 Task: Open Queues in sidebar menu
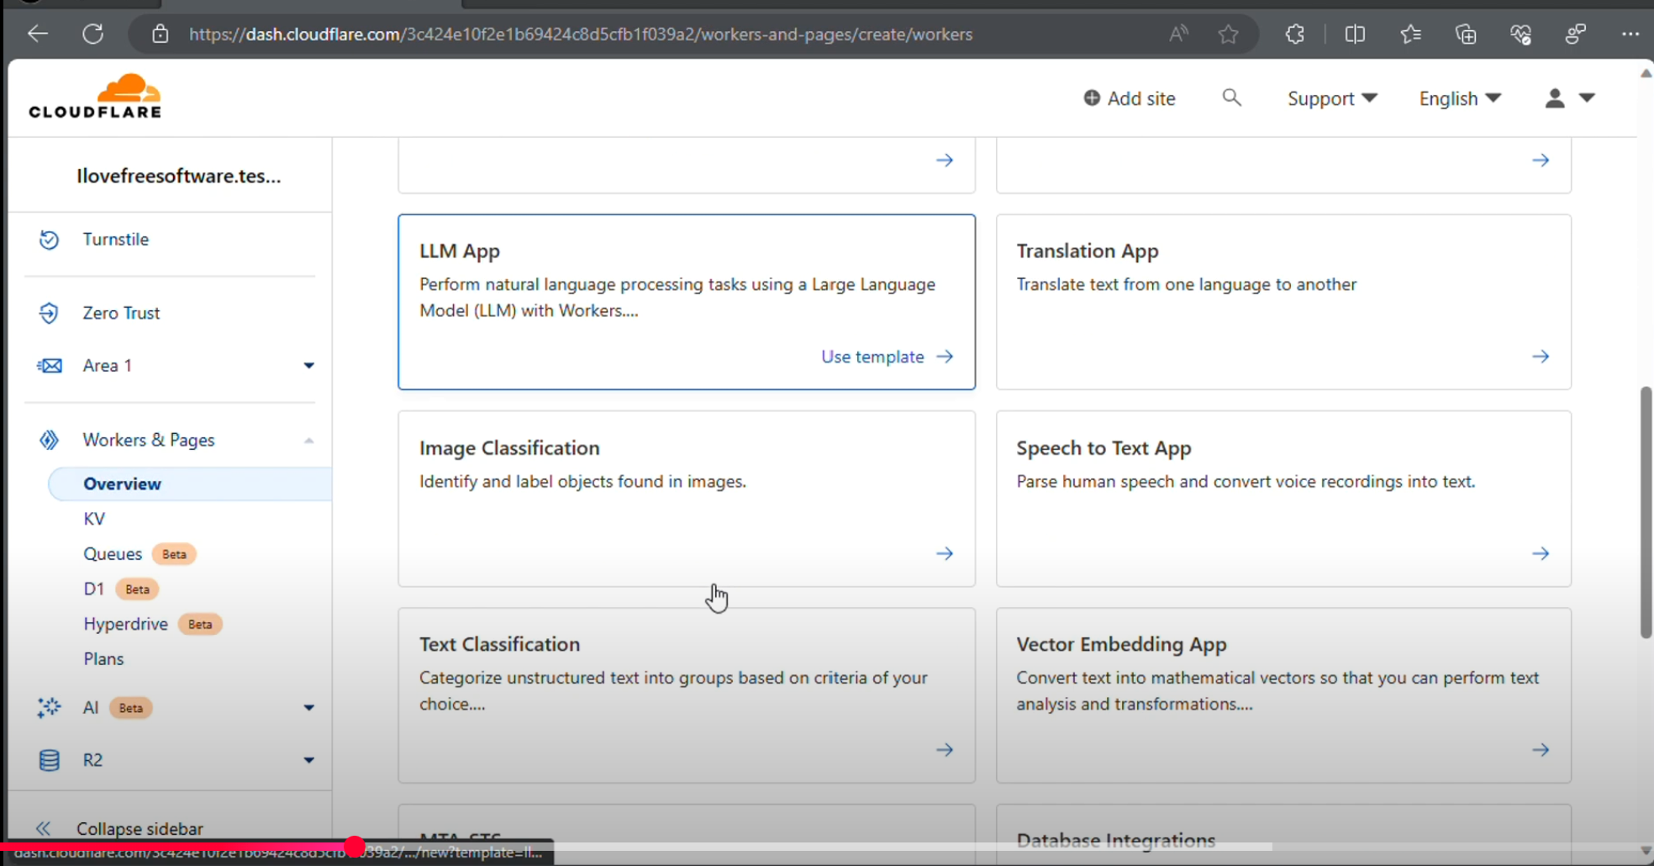click(x=113, y=554)
